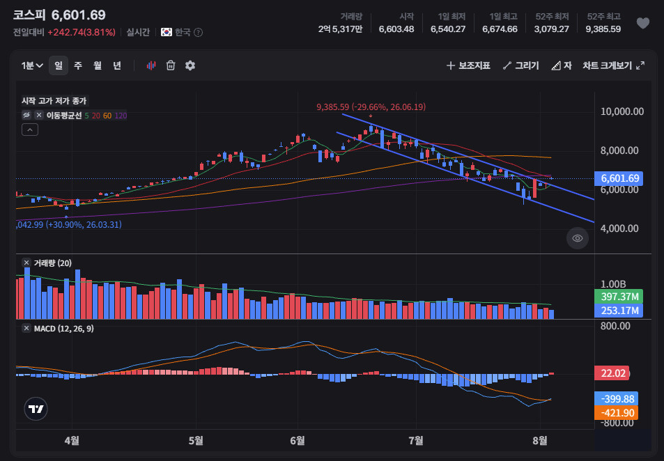Viewport: 664px width, 461px height.
Task: Click the 52주 최고 9,385.59 header value
Action: [603, 23]
